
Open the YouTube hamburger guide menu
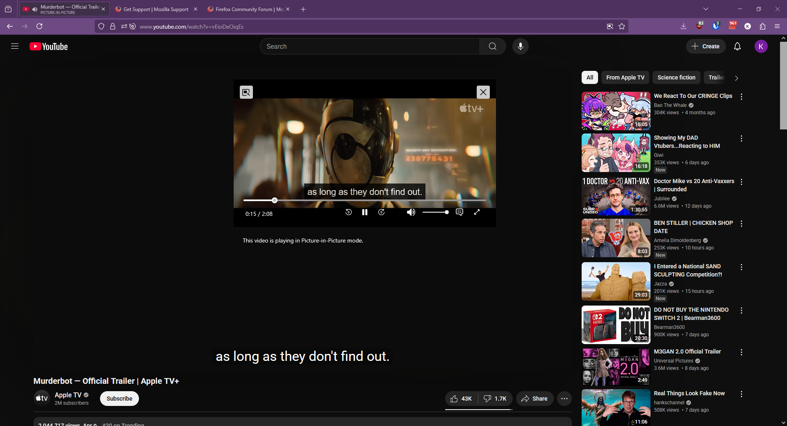tap(15, 46)
